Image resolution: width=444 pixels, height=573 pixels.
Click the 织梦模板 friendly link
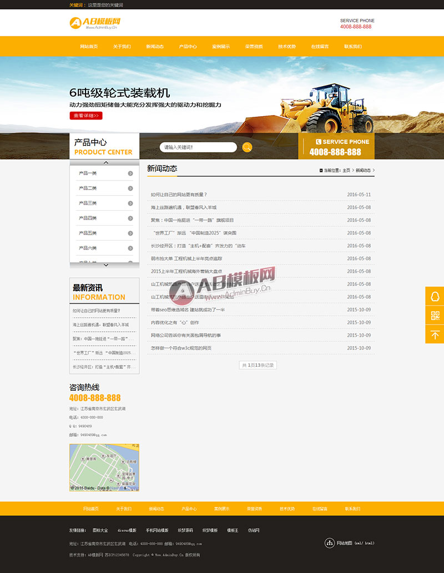(x=210, y=530)
